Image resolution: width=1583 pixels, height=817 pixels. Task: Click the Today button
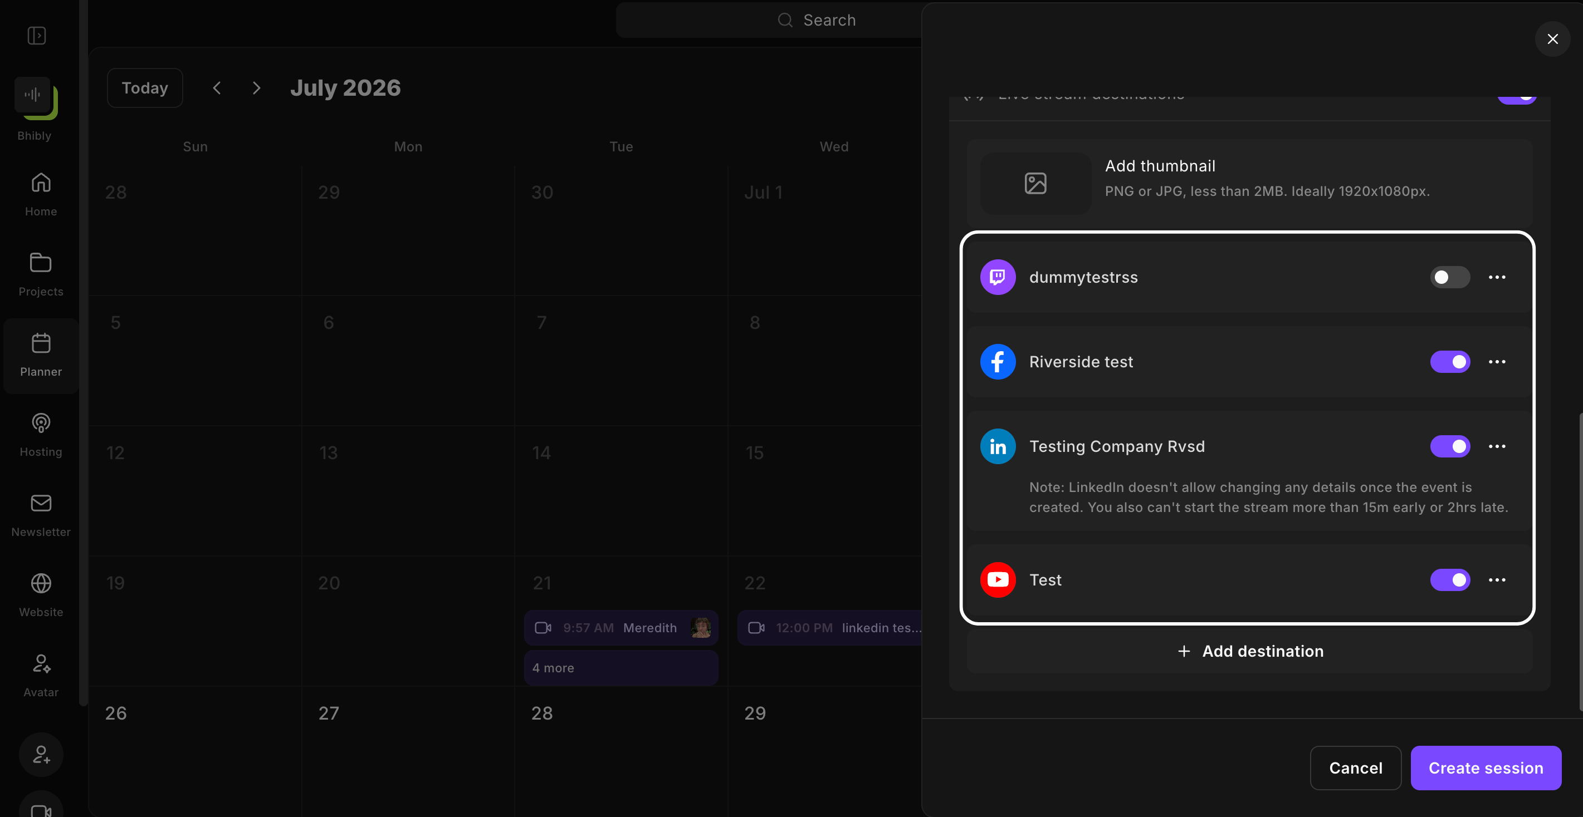(145, 88)
